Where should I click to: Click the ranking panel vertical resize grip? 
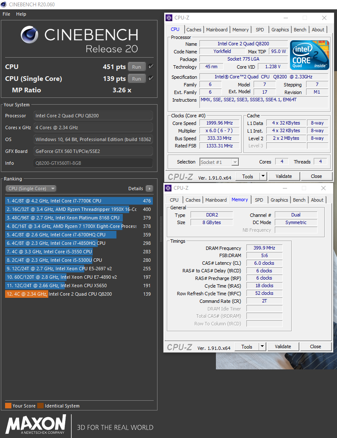click(x=161, y=229)
